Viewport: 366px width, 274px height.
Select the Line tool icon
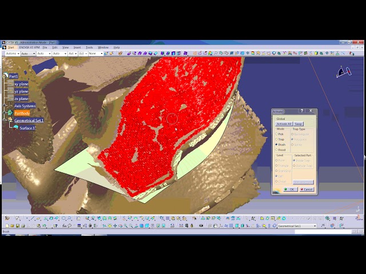32,218
